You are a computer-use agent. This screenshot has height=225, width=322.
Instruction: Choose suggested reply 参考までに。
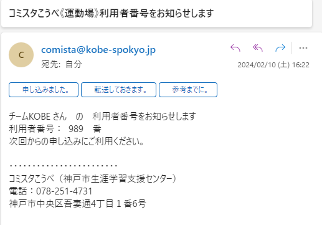pos(188,90)
